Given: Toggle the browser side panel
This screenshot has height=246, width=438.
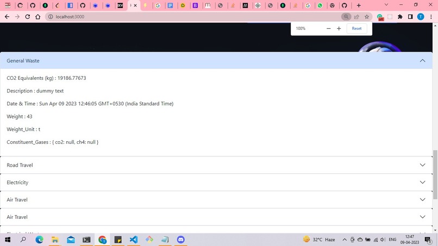Looking at the screenshot, I should tap(410, 17).
